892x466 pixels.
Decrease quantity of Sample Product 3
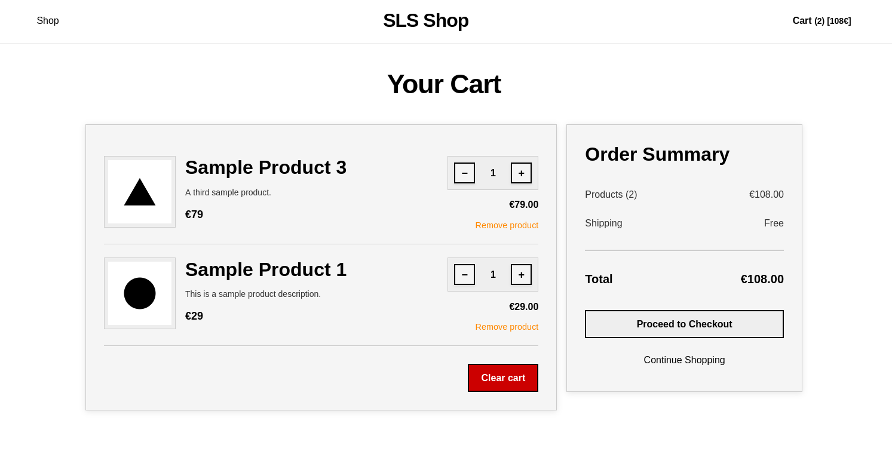464,173
